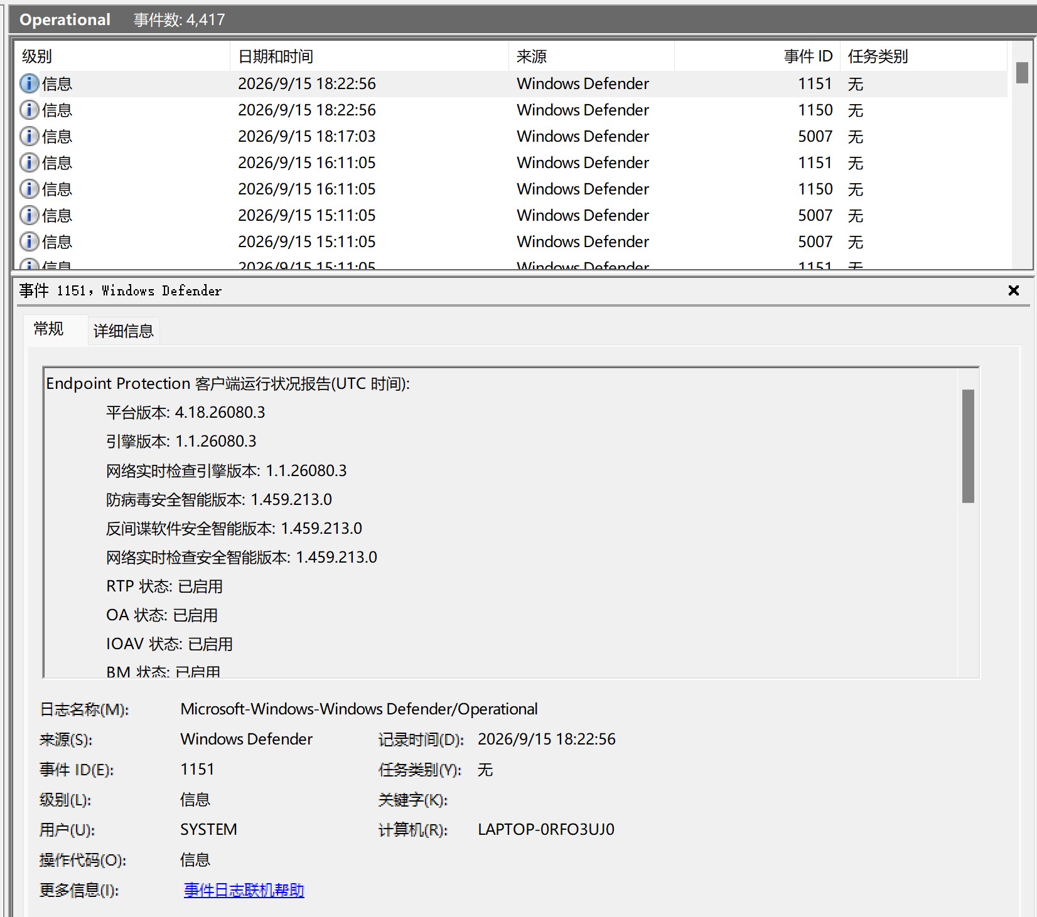Click info icon of 16:11:05 event 1150 row
The height and width of the screenshot is (917, 1037).
[29, 189]
